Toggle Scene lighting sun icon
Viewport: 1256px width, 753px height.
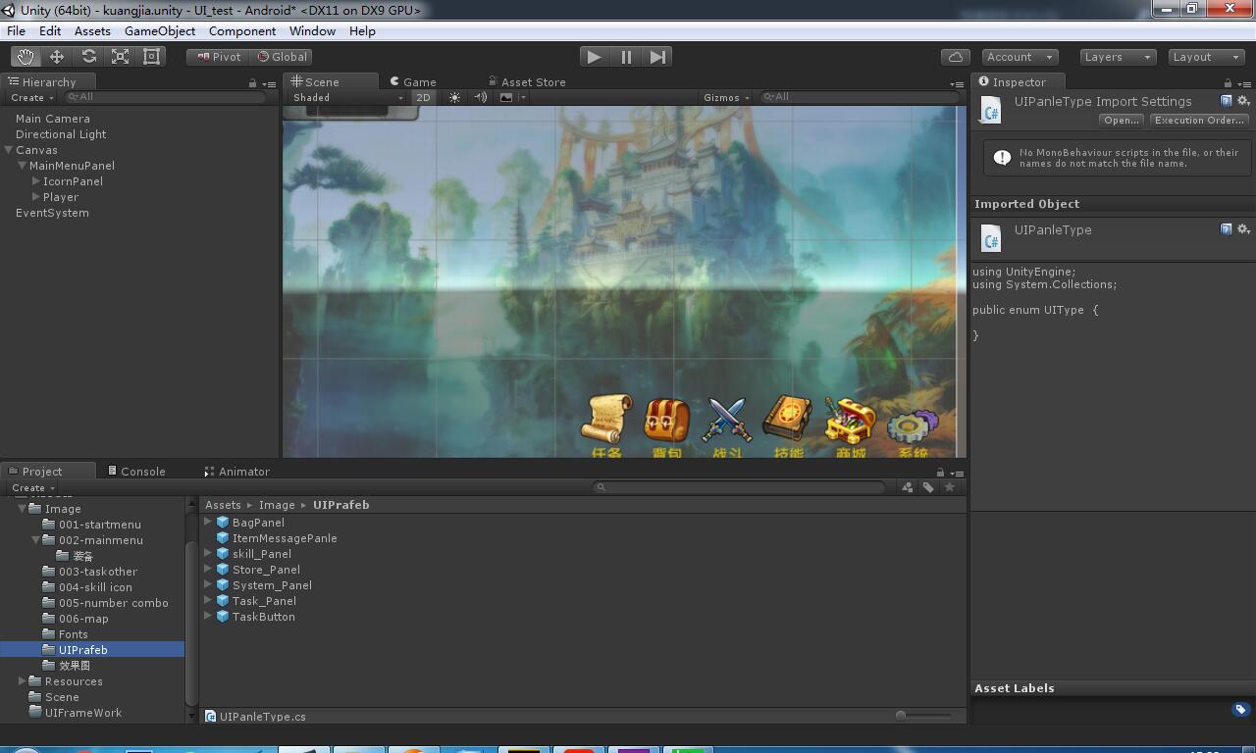(x=454, y=97)
